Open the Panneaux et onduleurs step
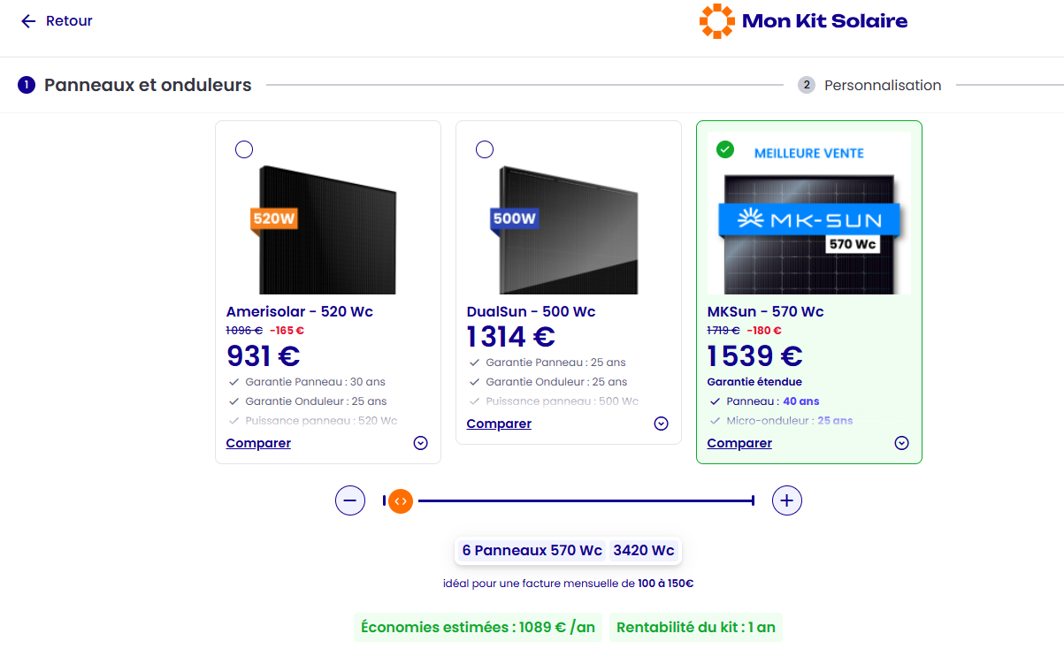Image resolution: width=1064 pixels, height=649 pixels. (148, 86)
